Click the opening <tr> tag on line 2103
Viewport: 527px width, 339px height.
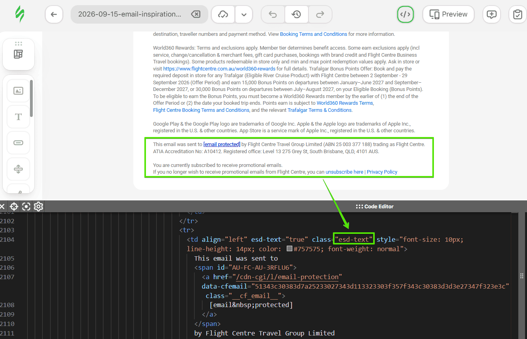pos(187,230)
